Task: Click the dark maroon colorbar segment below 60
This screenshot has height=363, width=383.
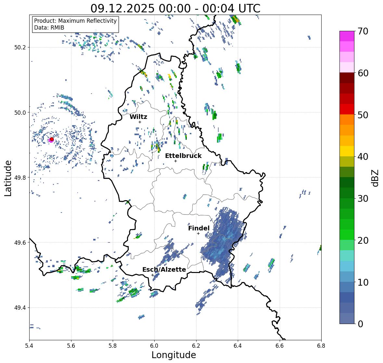Action: [347, 78]
